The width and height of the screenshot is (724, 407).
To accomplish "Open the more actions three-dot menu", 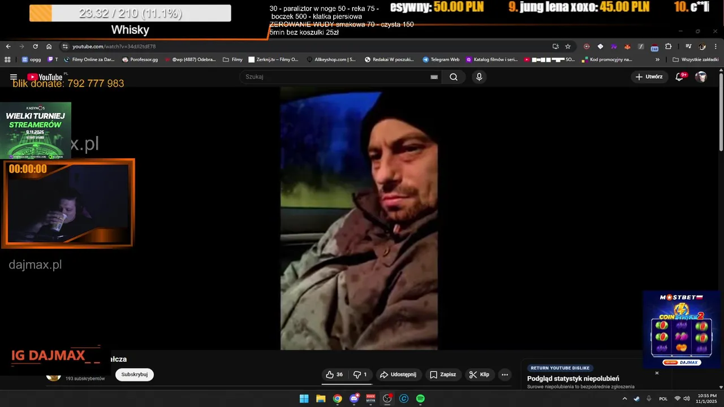I will (505, 374).
